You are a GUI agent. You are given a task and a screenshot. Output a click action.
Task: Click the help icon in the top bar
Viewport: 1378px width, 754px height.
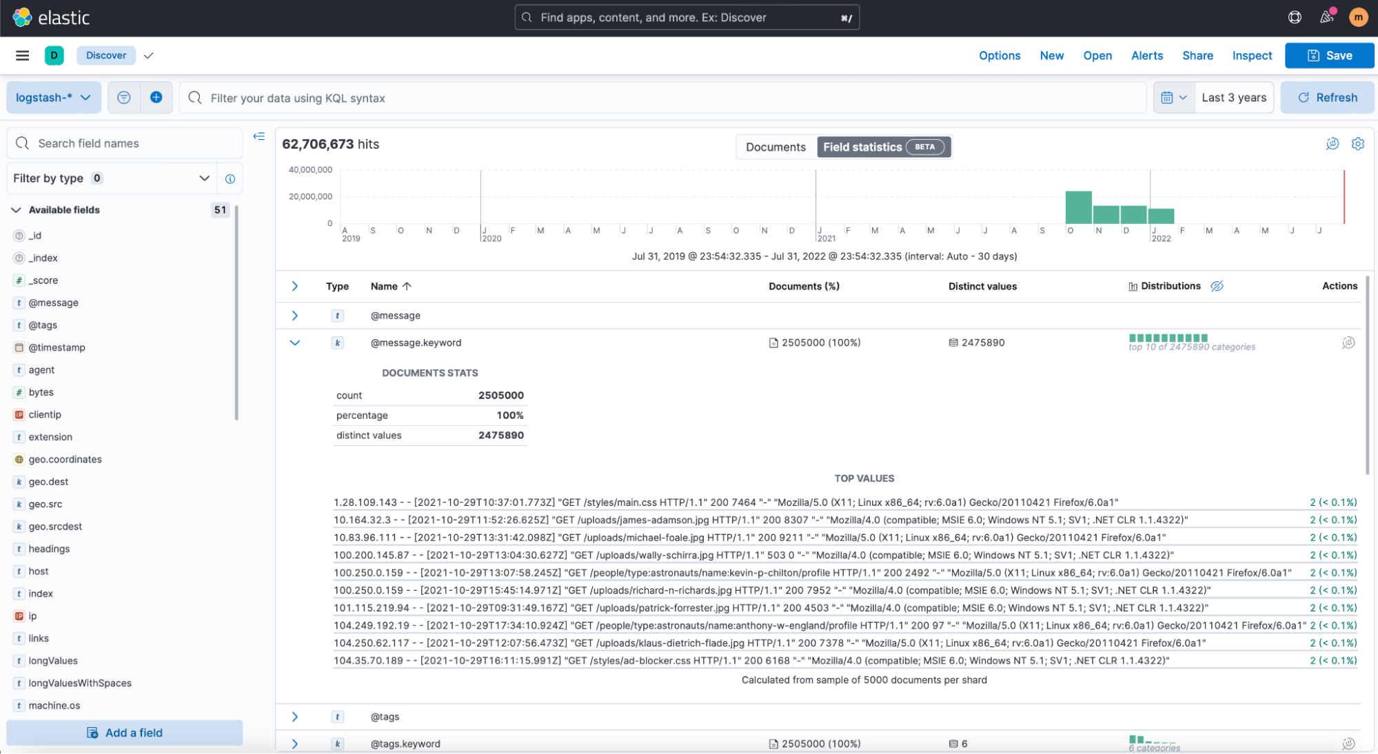pos(1294,17)
